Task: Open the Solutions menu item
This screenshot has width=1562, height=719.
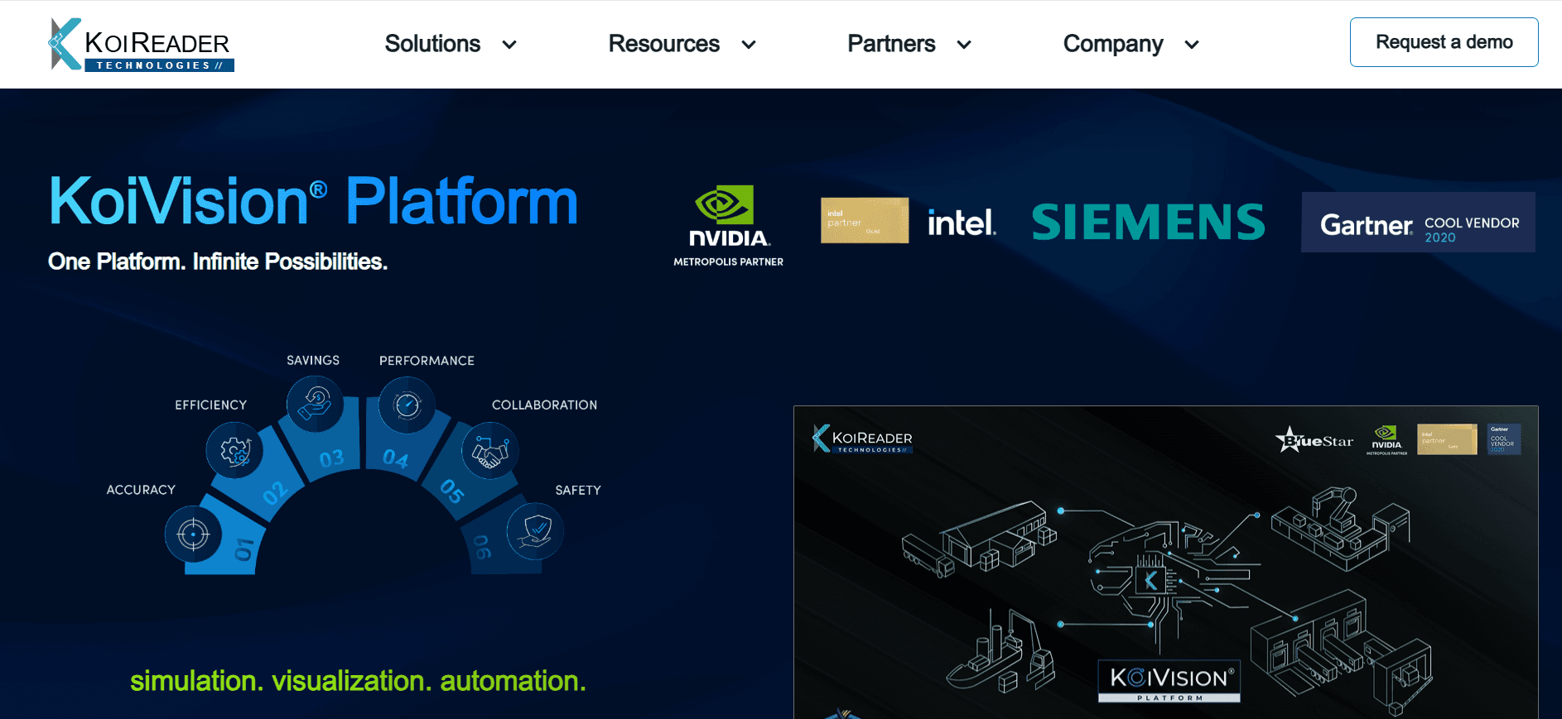Action: (x=432, y=44)
